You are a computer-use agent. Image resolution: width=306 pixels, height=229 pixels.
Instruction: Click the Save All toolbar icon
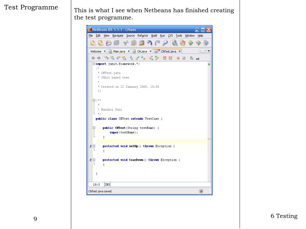click(117, 43)
